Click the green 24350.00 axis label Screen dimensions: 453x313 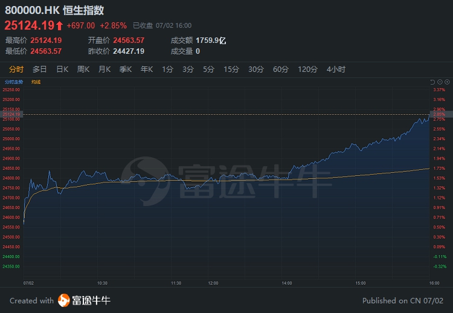(11, 266)
